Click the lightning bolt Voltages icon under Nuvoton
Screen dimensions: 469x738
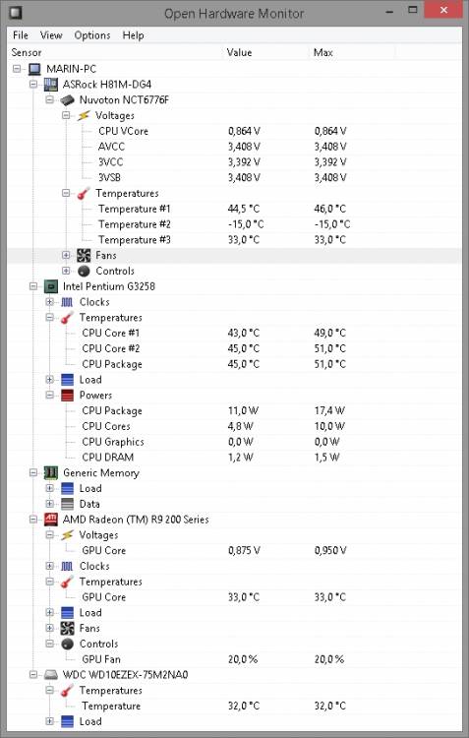[x=84, y=116]
